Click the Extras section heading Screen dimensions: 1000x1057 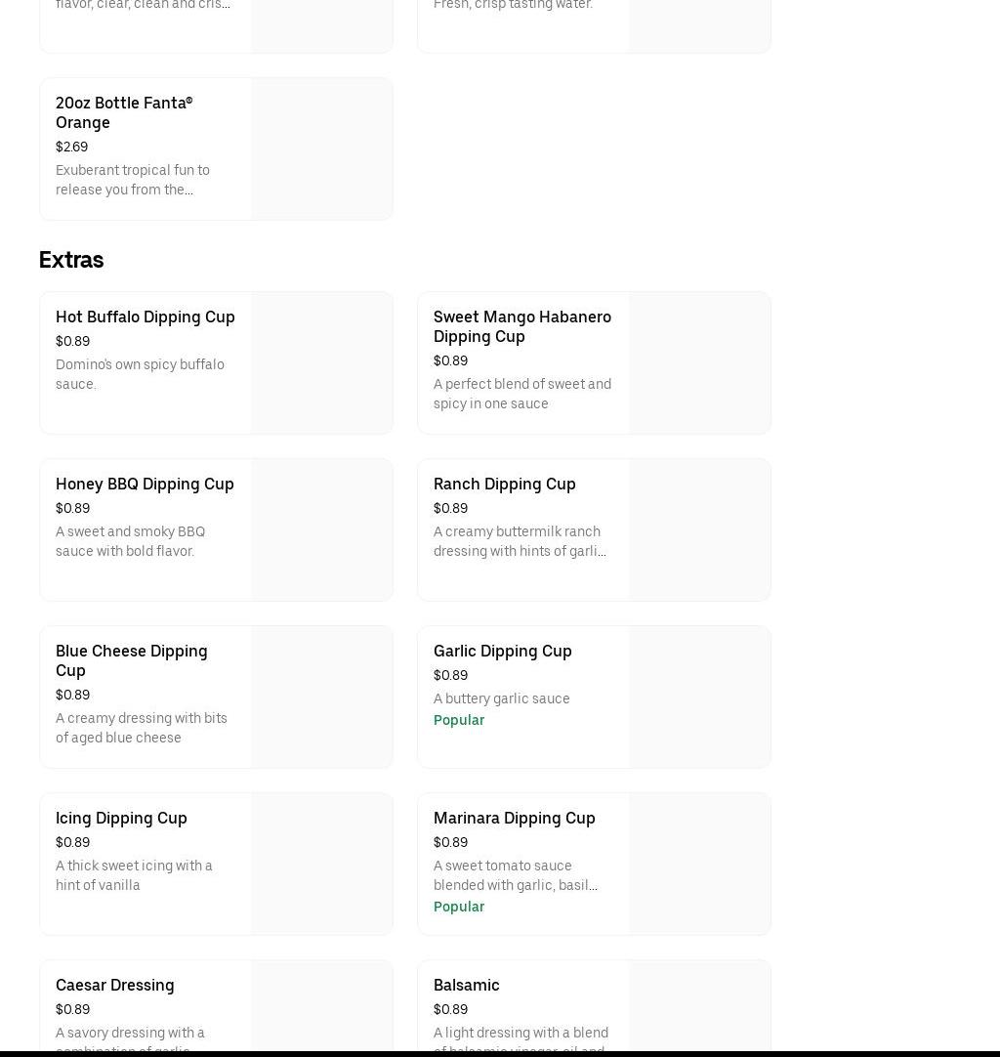coord(71,260)
